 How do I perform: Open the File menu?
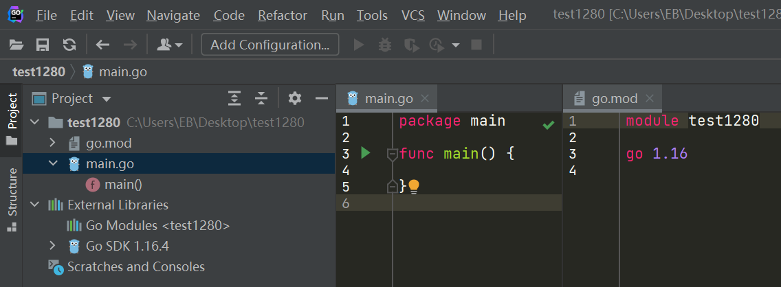tap(46, 16)
